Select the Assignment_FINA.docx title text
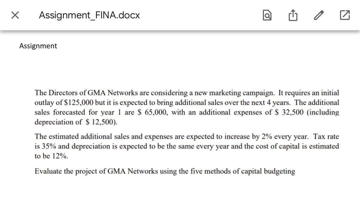The width and height of the screenshot is (360, 202). 89,15
